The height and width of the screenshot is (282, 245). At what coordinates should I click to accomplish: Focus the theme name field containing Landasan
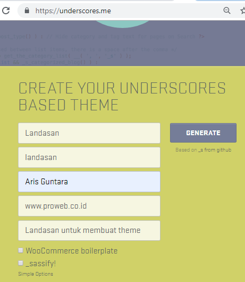89,133
